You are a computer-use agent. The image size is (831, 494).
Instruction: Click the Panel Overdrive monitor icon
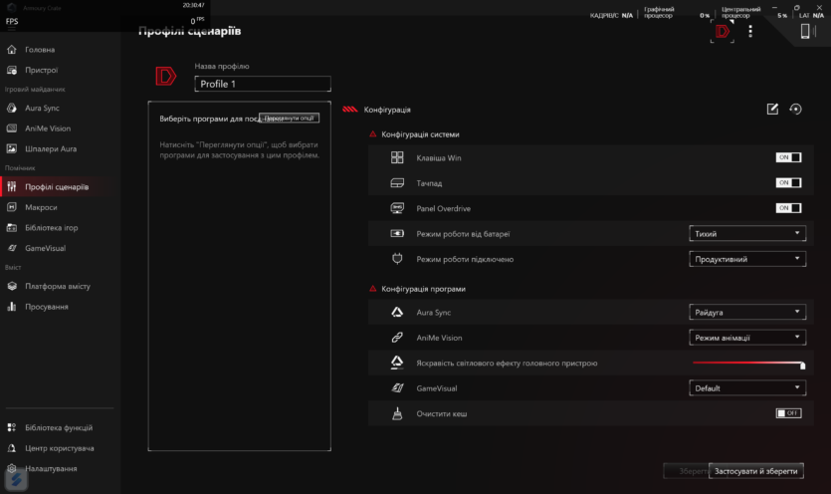[x=397, y=208]
